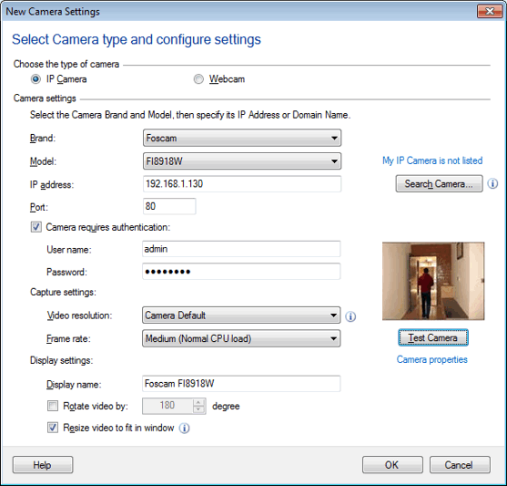Click the camera preview thumbnail

[x=433, y=281]
